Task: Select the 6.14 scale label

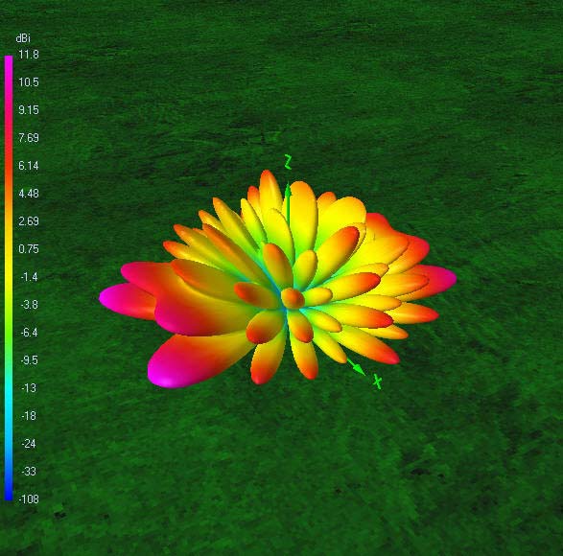Action: 29,166
